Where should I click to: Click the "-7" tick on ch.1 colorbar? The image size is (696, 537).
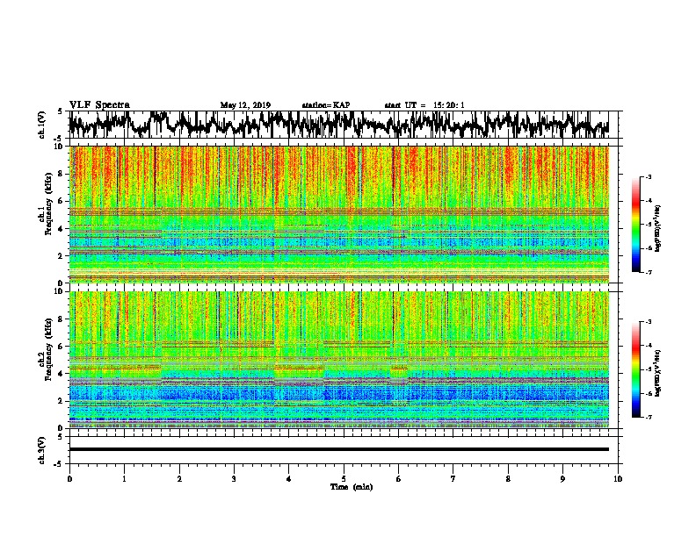tap(649, 273)
